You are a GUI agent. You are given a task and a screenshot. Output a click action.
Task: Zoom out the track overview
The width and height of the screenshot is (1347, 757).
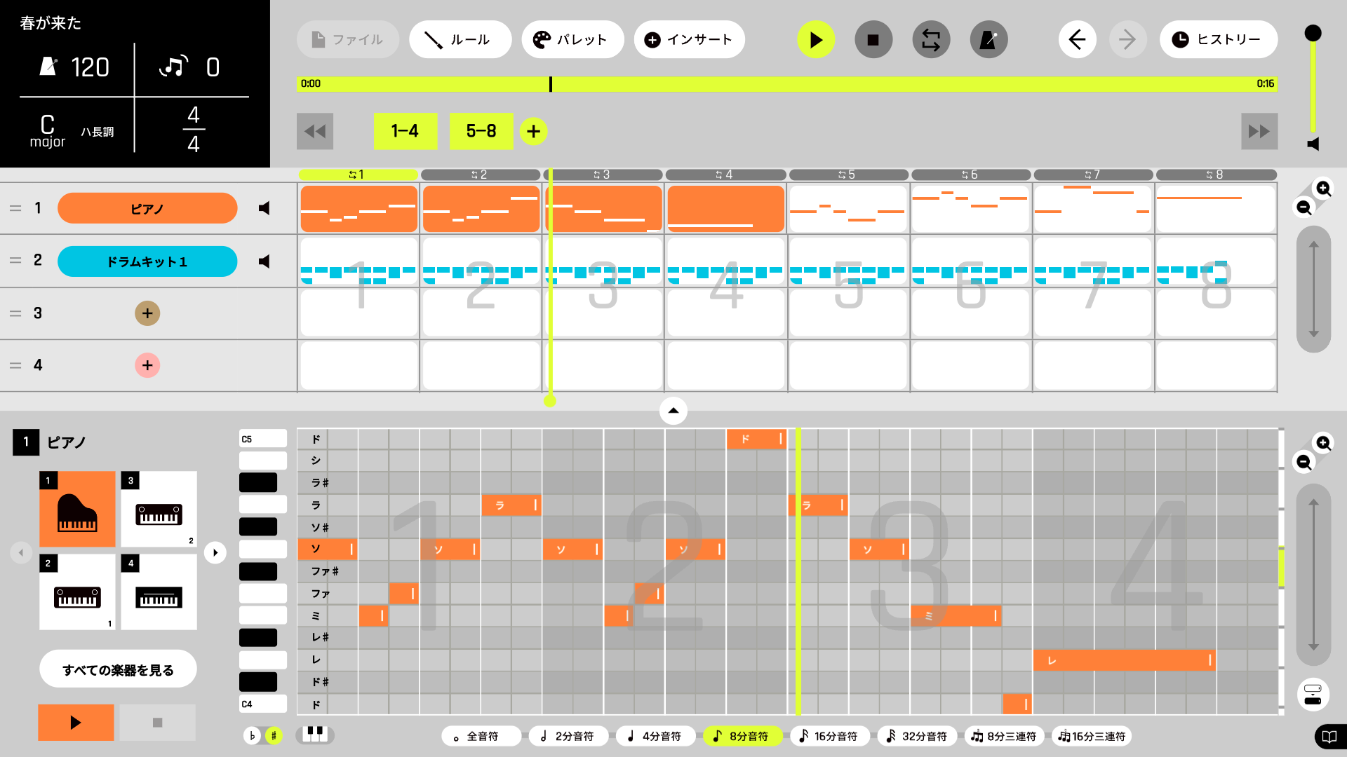1304,207
